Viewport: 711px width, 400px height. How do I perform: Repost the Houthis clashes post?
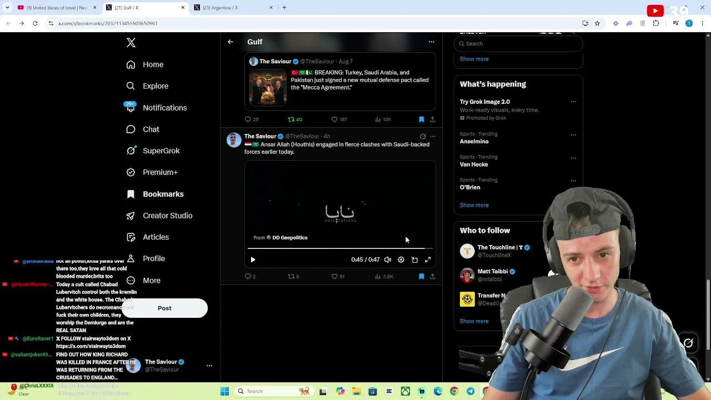click(293, 277)
